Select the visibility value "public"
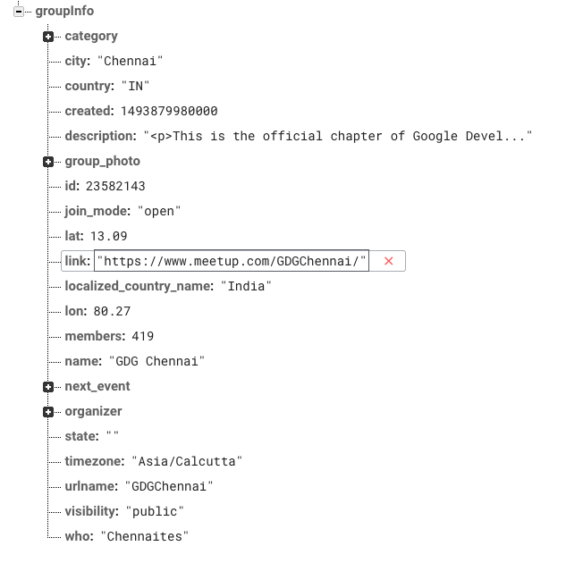The image size is (583, 563). click(x=157, y=511)
